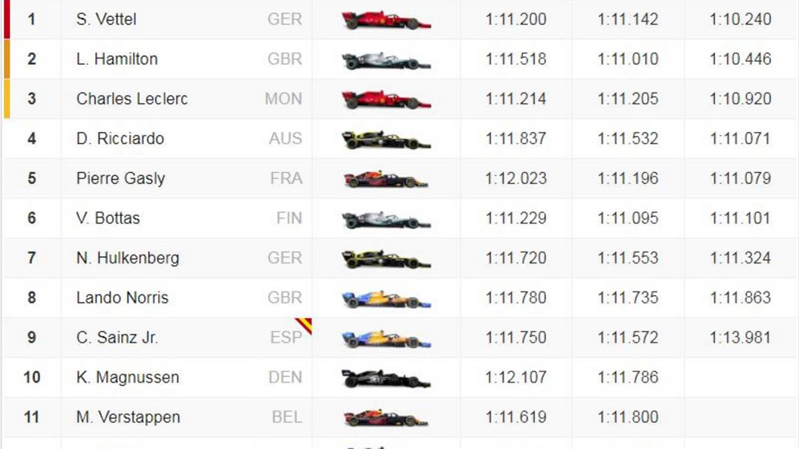Click Vettel's 1:10.240 lap time
799x449 pixels.
(740, 19)
